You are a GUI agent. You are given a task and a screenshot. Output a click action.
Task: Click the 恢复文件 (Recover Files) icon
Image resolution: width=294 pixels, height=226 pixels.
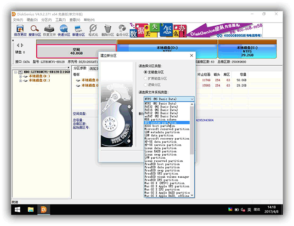(x=50, y=30)
